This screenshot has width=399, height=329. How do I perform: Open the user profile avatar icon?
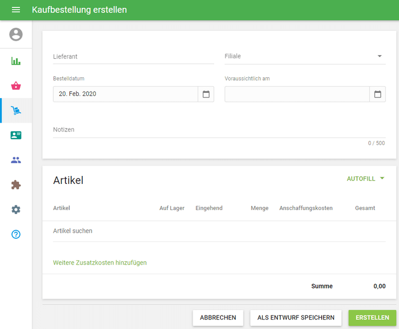[15, 35]
